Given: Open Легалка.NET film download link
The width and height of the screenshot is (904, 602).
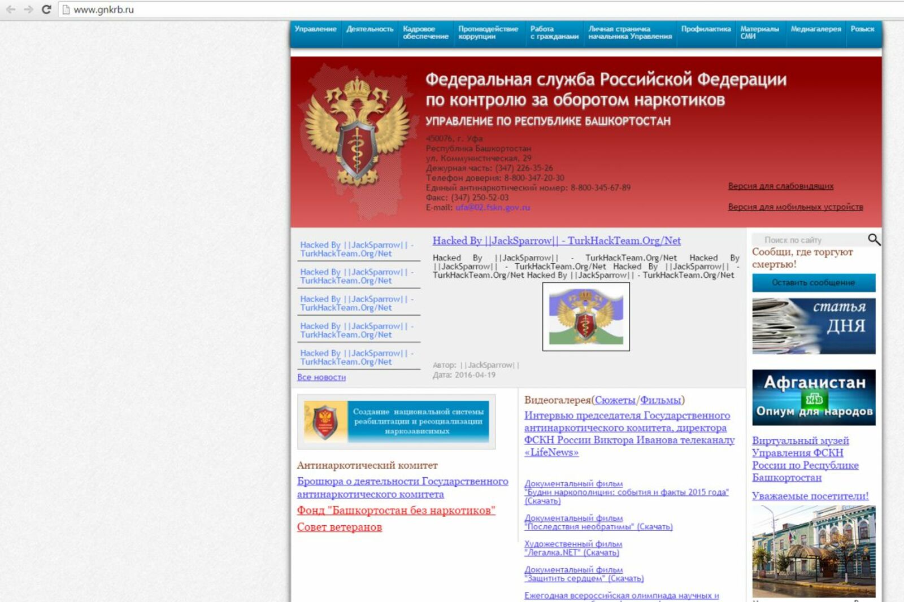Looking at the screenshot, I should (573, 548).
